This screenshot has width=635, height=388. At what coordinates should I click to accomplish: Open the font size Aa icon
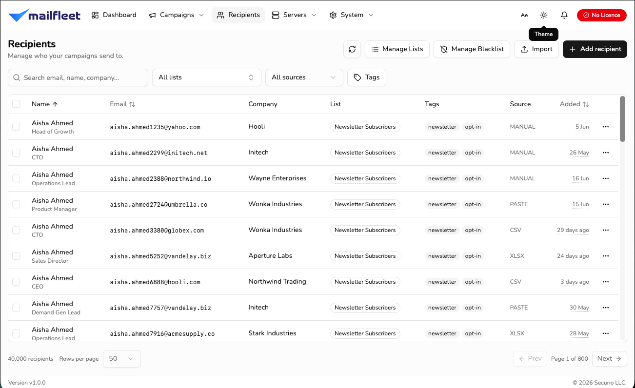coord(524,15)
